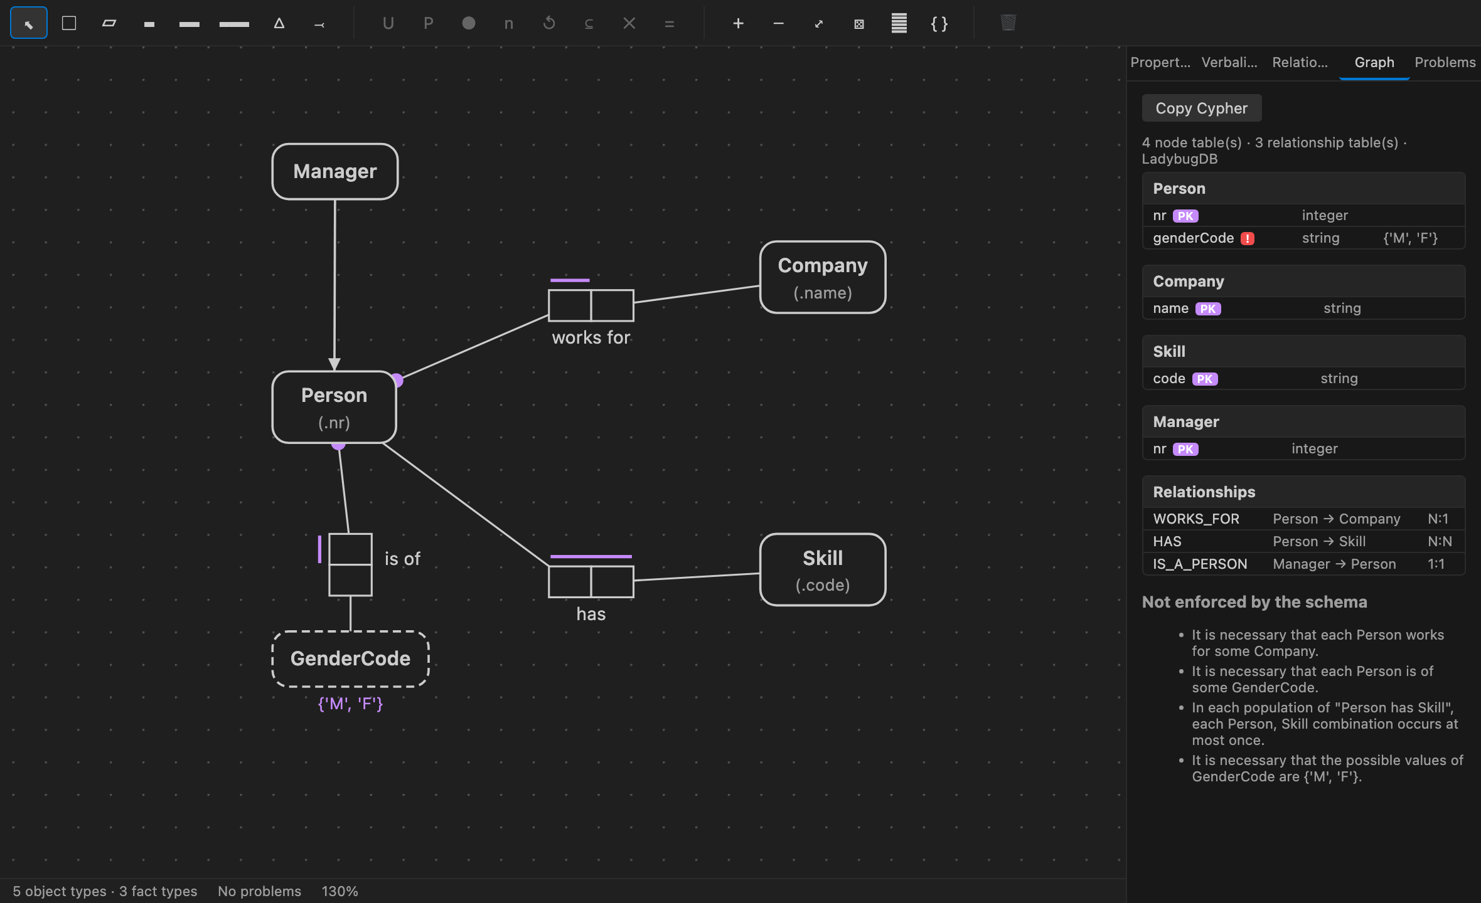Viewport: 1481px width, 903px height.
Task: Click the Copy Cypher button
Action: [x=1202, y=108]
